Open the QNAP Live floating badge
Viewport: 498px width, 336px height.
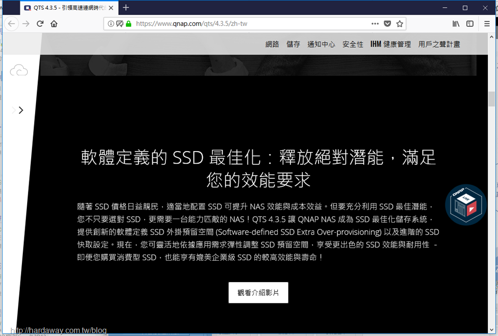[465, 205]
